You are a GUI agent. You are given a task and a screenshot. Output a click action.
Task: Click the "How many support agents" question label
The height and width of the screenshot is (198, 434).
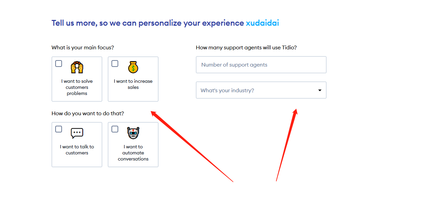tap(246, 48)
